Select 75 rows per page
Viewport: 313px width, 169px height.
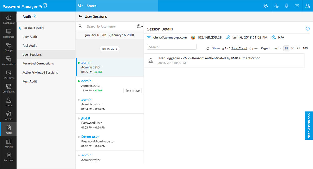[x=298, y=48]
